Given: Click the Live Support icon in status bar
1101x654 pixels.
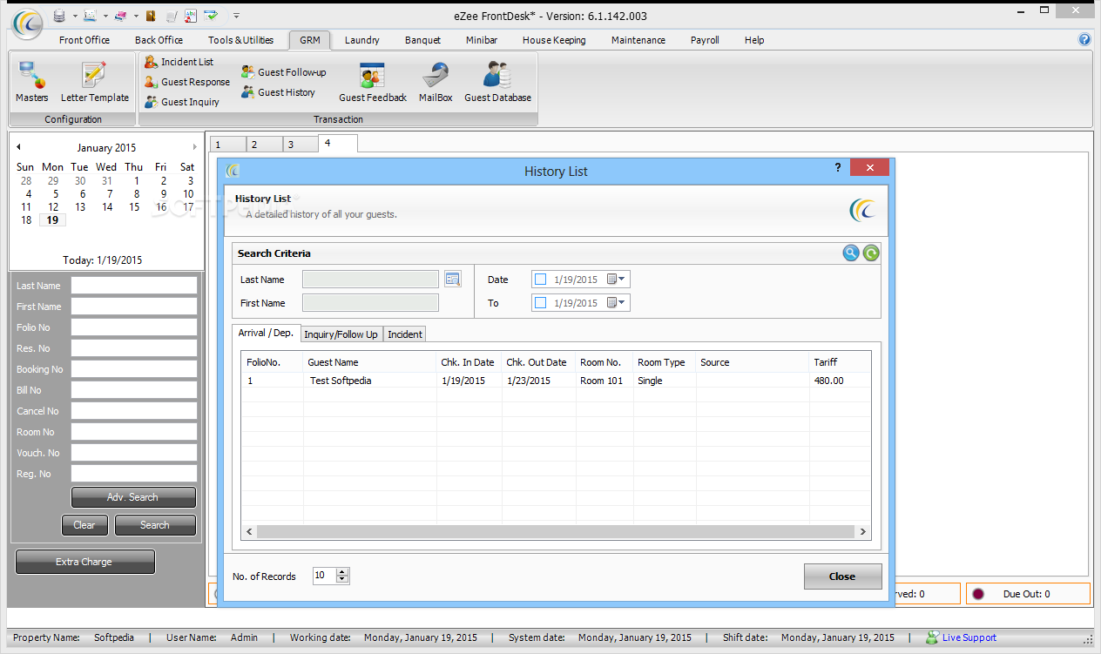Looking at the screenshot, I should [x=932, y=637].
